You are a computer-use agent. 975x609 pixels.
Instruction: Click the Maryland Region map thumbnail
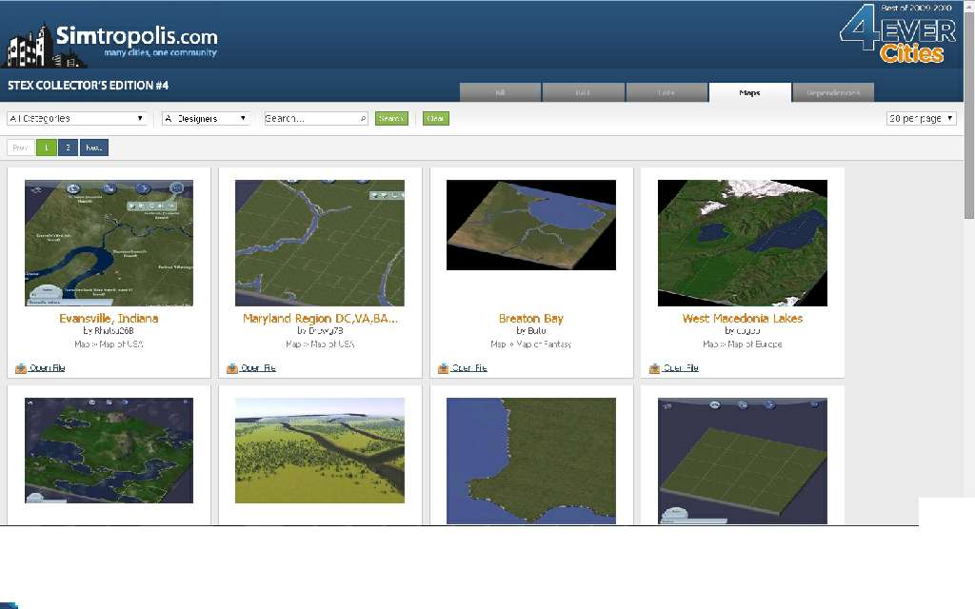point(320,243)
